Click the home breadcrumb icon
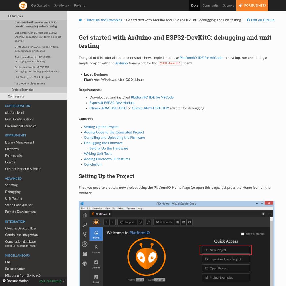 [x=80, y=20]
